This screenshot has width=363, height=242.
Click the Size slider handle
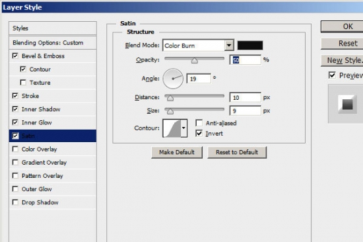pyautogui.click(x=170, y=112)
